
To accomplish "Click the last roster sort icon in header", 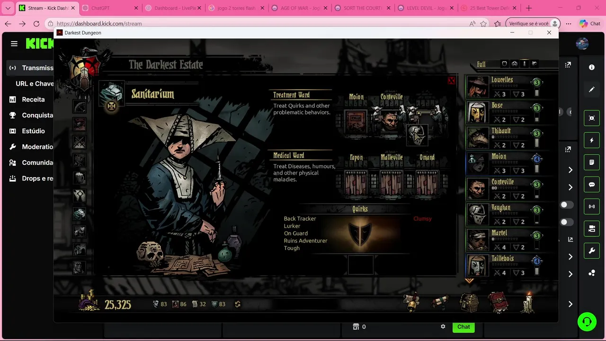I will [535, 64].
